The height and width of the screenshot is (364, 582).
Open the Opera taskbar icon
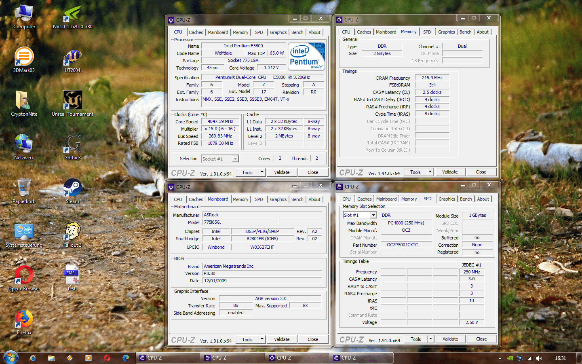coord(107,358)
